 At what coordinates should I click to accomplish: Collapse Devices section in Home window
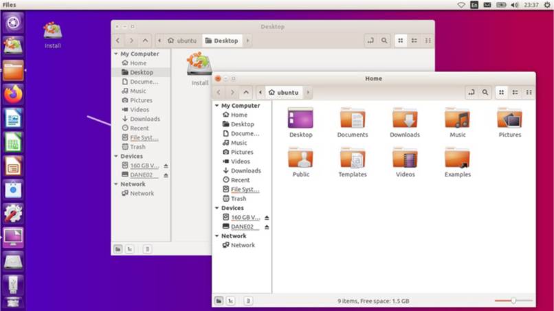pos(217,208)
